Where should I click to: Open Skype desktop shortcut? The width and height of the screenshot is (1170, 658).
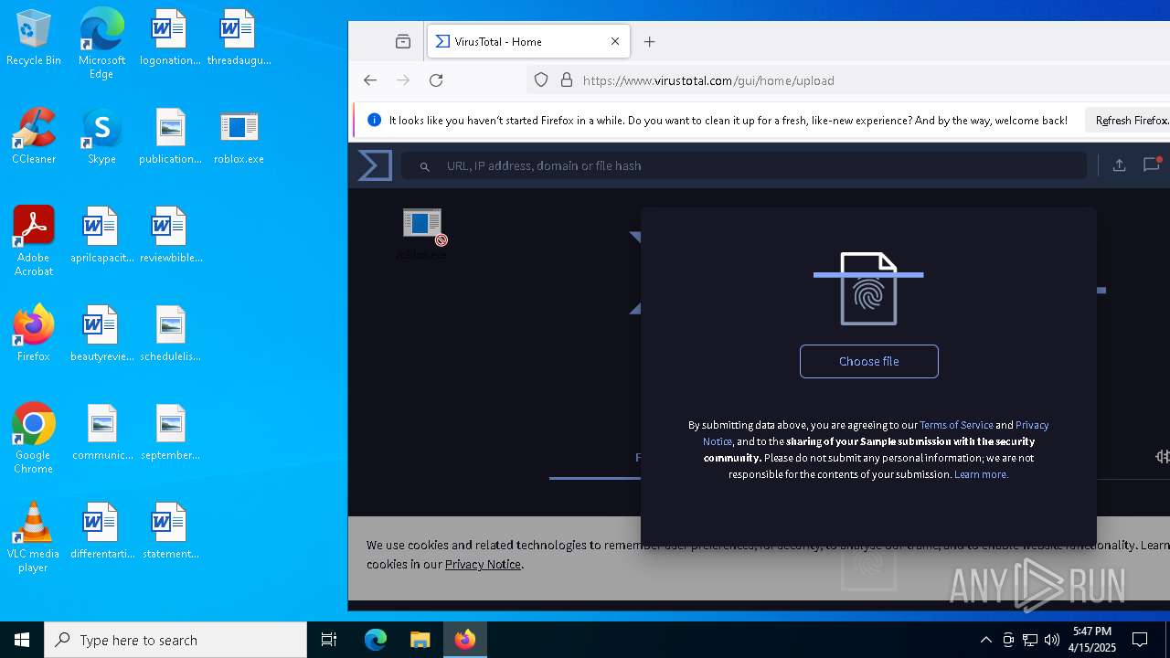click(x=101, y=137)
